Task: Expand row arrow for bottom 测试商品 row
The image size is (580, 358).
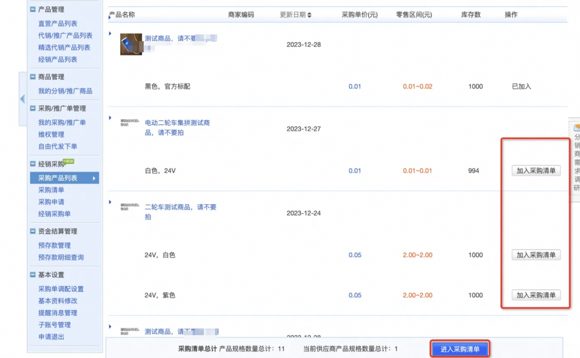Action: coord(110,326)
